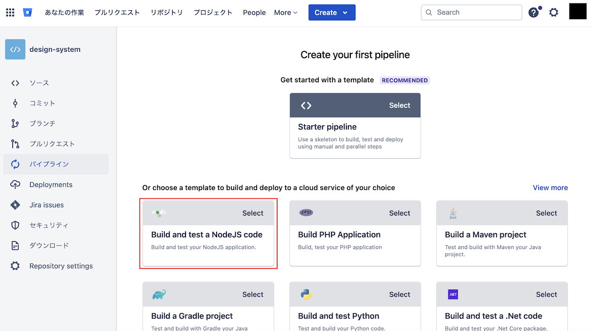Click the Jira issues diamond icon
The width and height of the screenshot is (592, 331).
coord(15,205)
